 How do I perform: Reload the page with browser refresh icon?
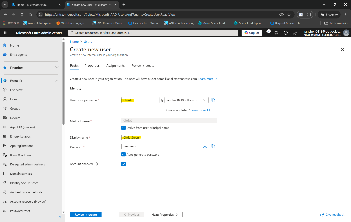[22, 15]
